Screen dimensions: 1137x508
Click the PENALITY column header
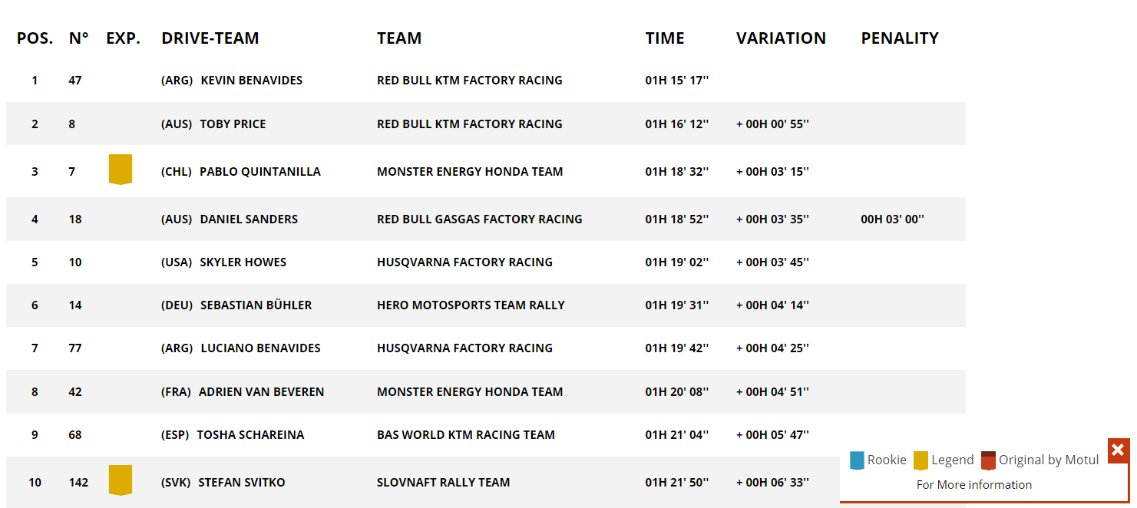coord(900,38)
